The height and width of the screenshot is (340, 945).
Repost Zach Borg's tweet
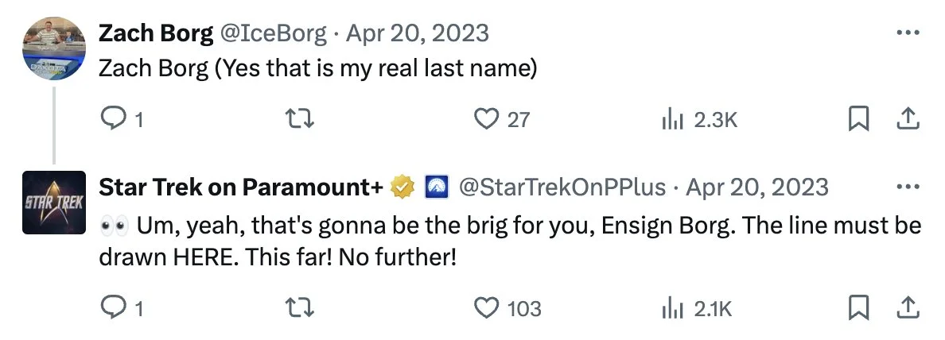(x=299, y=119)
